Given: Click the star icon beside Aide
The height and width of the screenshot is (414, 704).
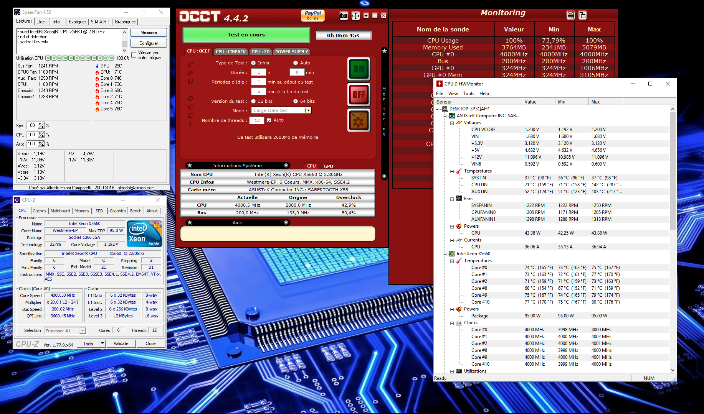Looking at the screenshot, I should pyautogui.click(x=190, y=223).
